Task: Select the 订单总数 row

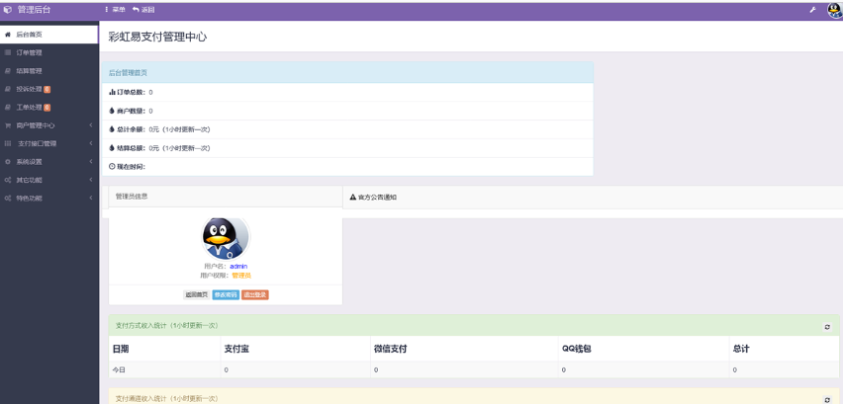Action: [x=347, y=92]
